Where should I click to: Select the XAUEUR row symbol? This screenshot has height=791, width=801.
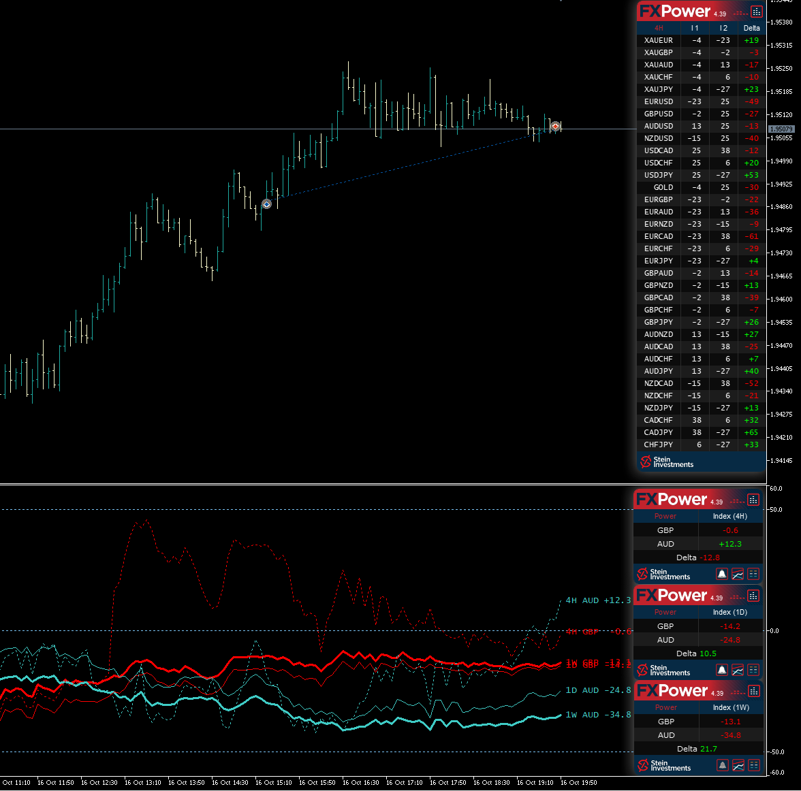point(659,40)
